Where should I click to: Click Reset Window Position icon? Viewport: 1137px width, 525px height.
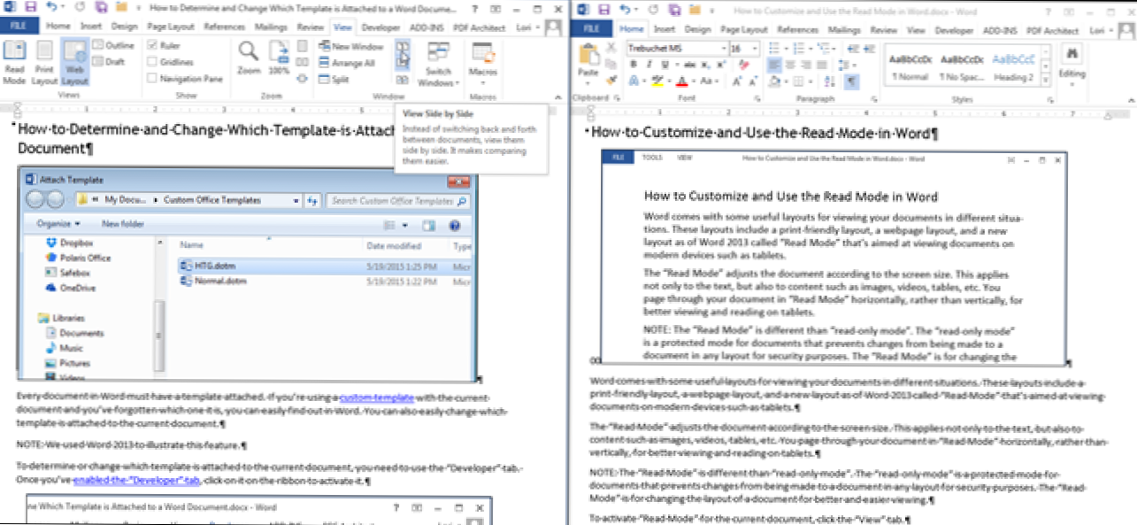pyautogui.click(x=403, y=79)
